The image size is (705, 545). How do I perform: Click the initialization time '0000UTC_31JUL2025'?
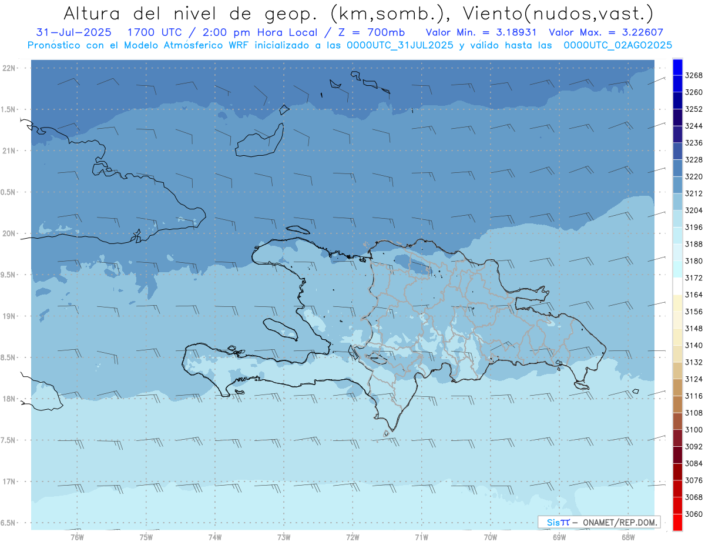click(x=399, y=45)
